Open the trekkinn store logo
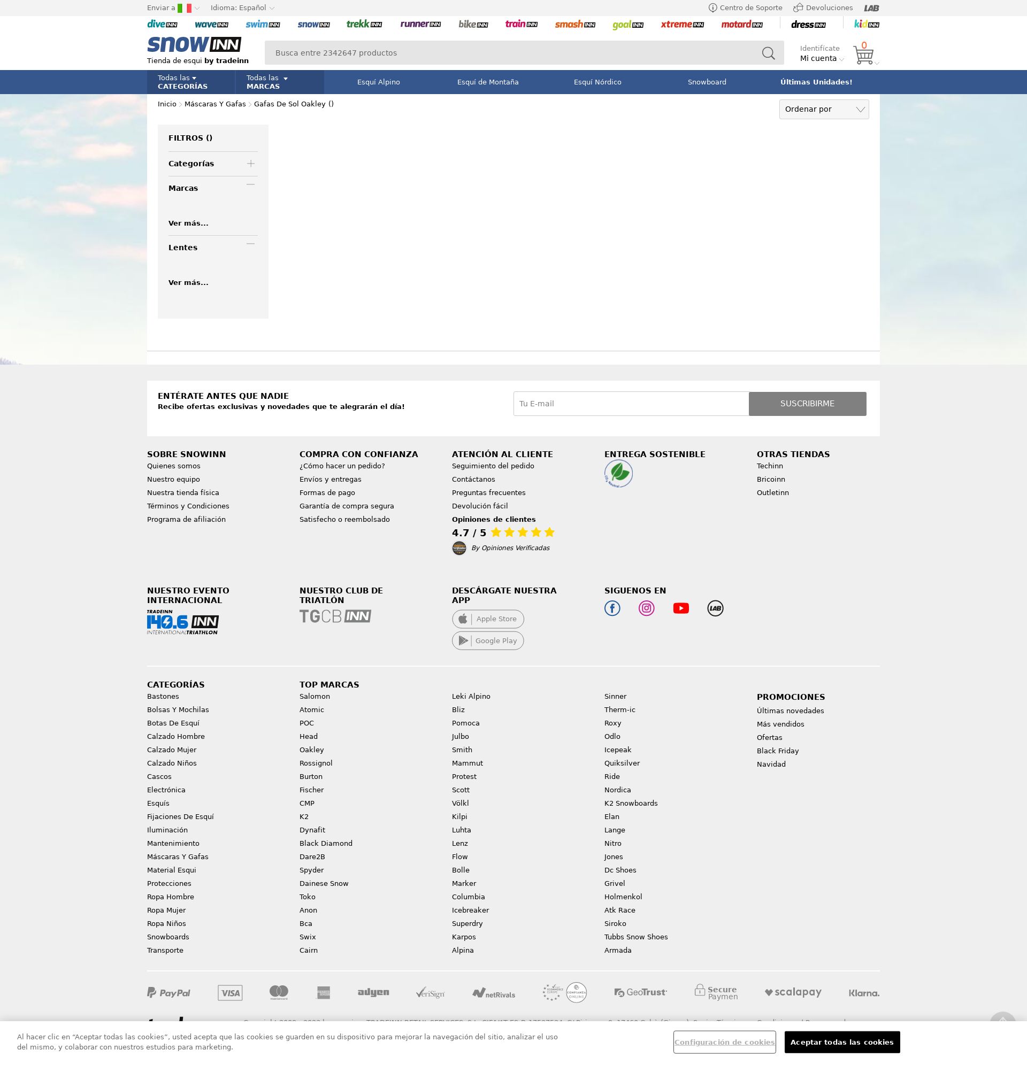The width and height of the screenshot is (1027, 1065). [x=364, y=24]
